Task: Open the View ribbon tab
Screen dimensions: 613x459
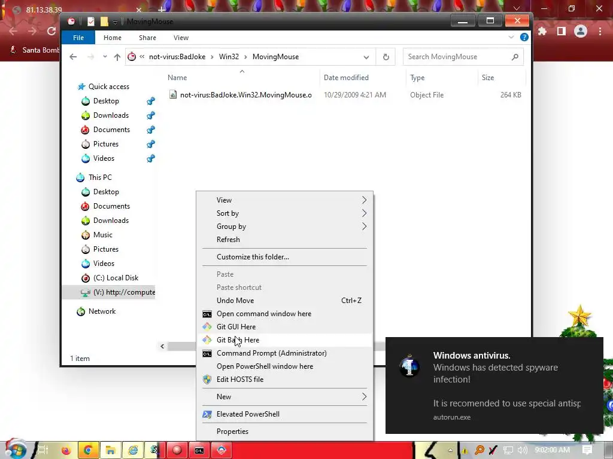Action: [181, 38]
